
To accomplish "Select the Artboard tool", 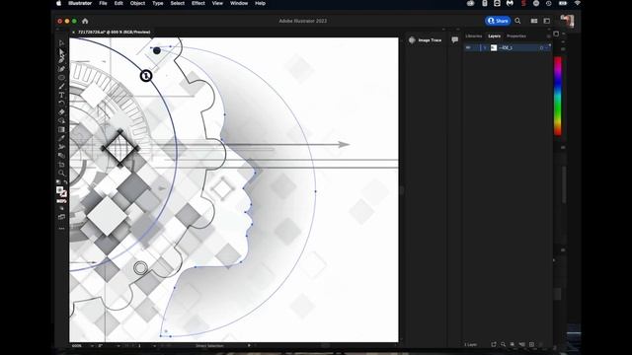I will pyautogui.click(x=61, y=165).
